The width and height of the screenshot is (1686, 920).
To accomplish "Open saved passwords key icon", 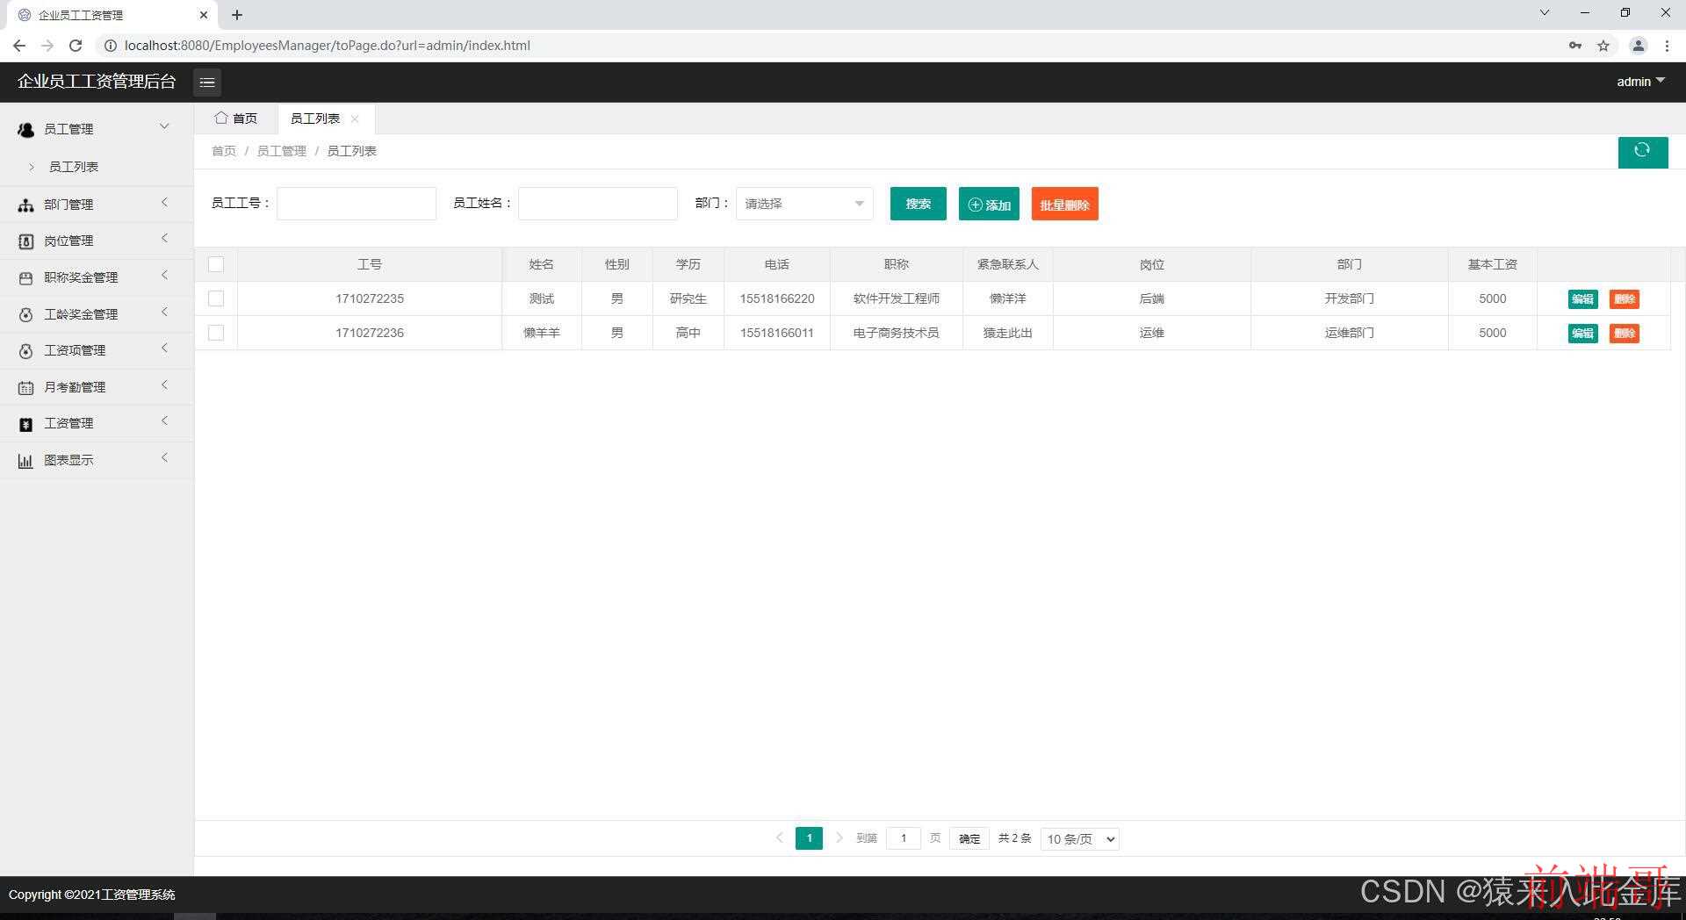I will pyautogui.click(x=1575, y=46).
